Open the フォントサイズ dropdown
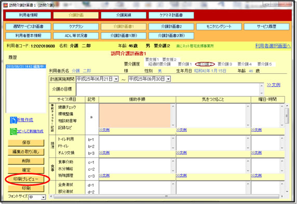This screenshot has width=297, height=204. 44,197
